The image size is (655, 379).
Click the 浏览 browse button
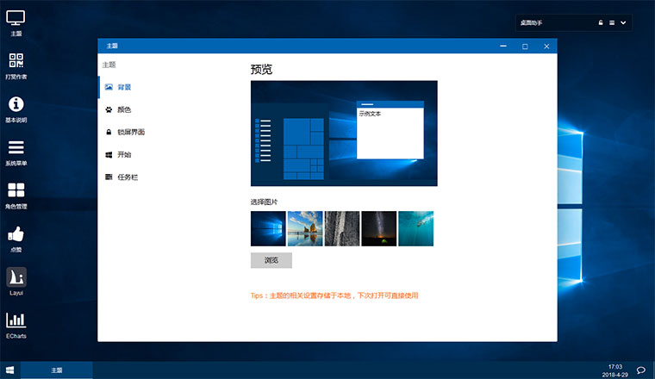271,260
